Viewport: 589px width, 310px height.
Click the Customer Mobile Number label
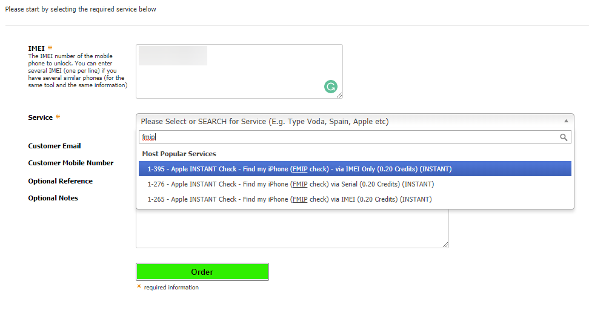point(71,163)
